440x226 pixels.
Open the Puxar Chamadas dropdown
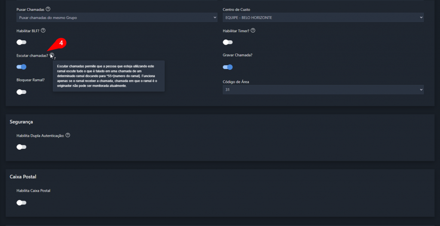tap(117, 18)
